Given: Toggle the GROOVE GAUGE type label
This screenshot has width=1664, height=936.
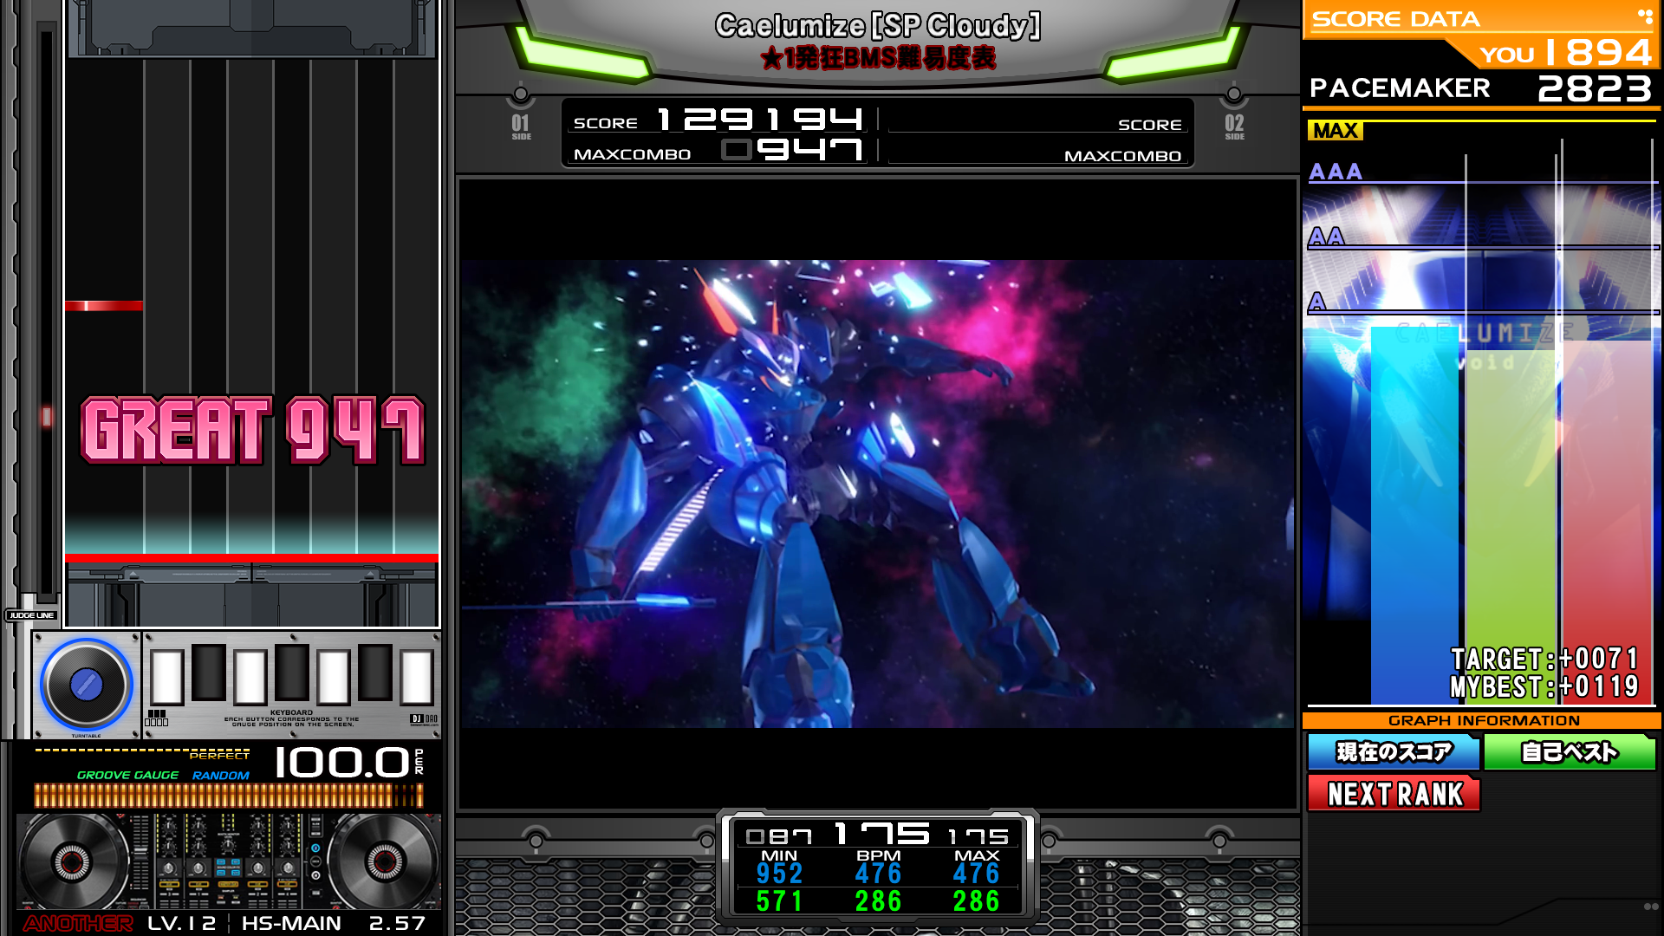Looking at the screenshot, I should [x=127, y=776].
